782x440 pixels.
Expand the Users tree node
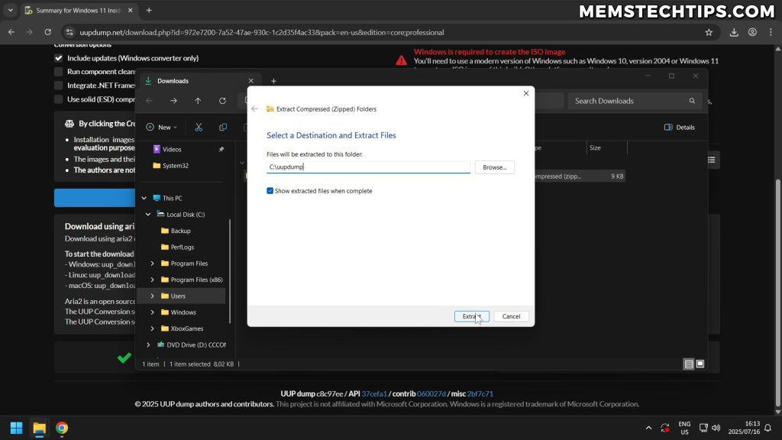point(152,296)
